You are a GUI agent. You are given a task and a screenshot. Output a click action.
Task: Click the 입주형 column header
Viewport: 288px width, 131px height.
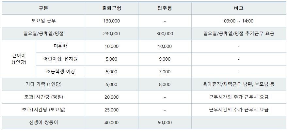coord(165,8)
